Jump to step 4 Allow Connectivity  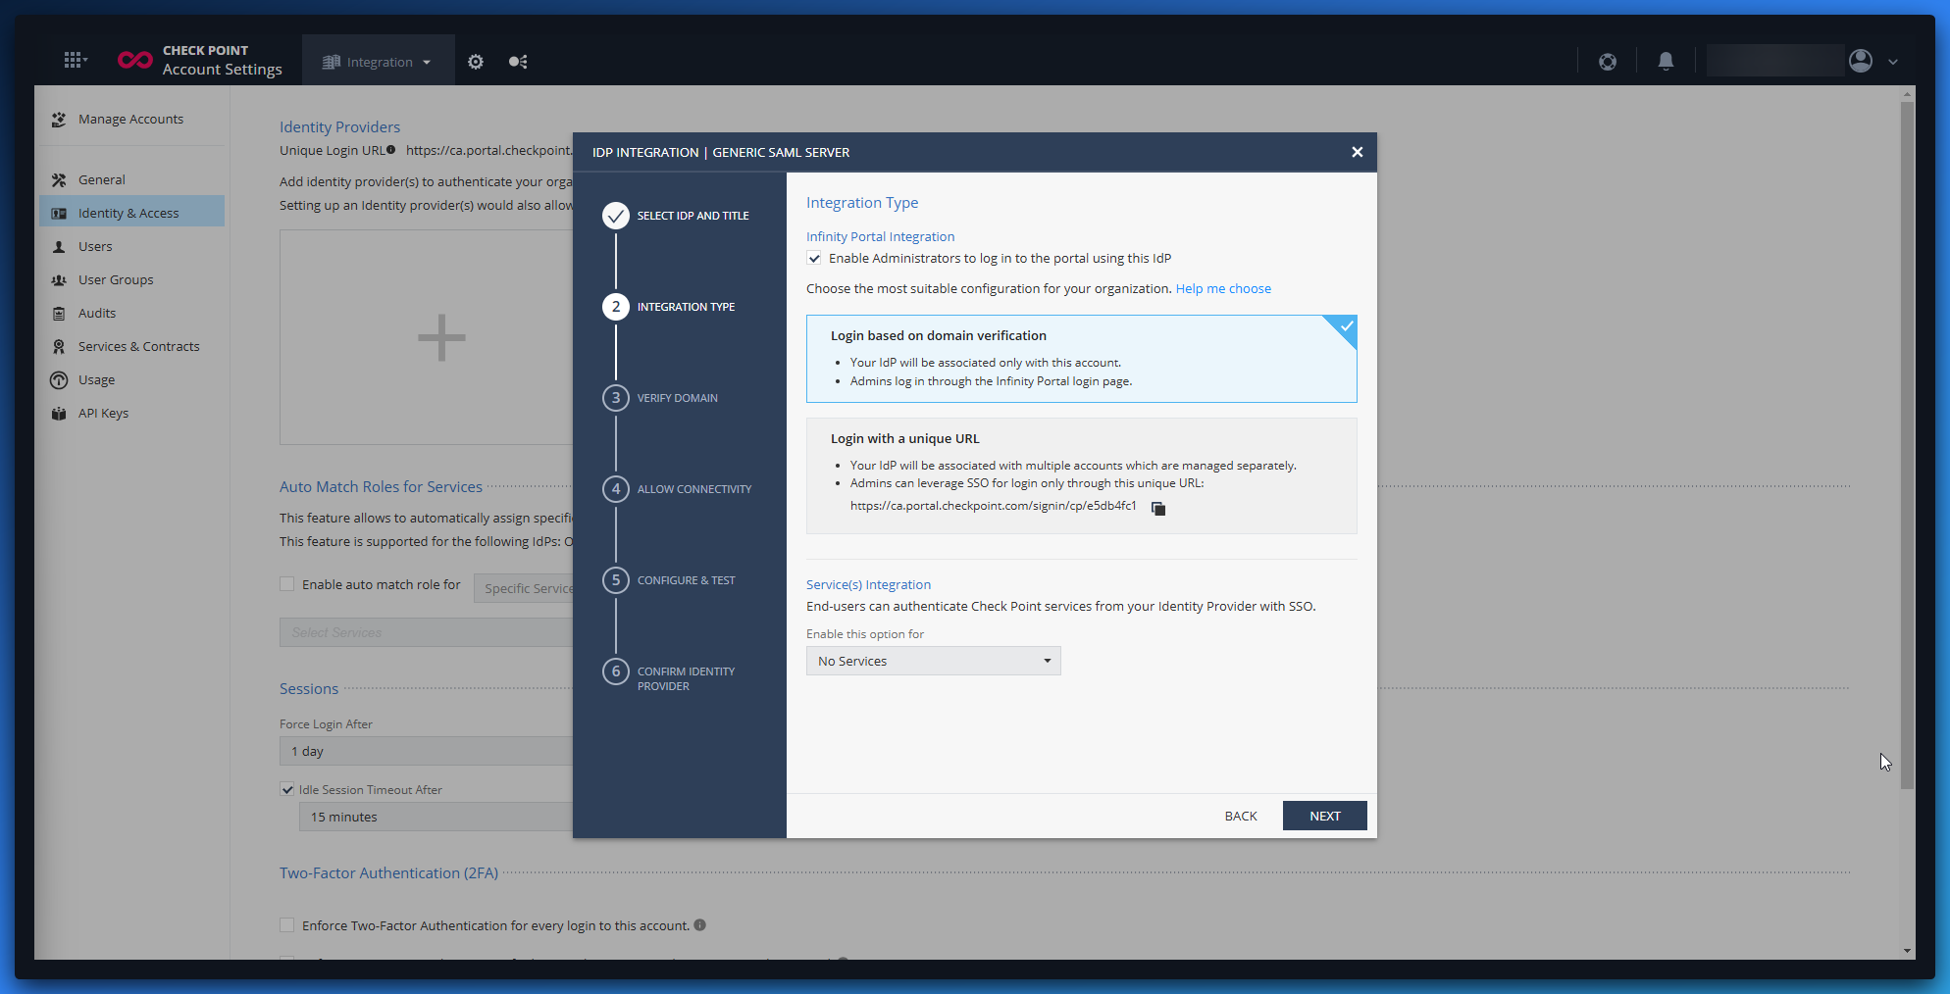[677, 489]
